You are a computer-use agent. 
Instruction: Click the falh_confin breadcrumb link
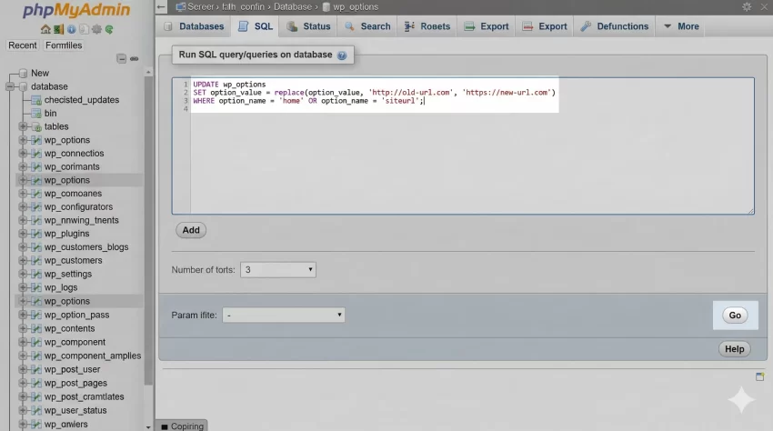click(x=243, y=7)
